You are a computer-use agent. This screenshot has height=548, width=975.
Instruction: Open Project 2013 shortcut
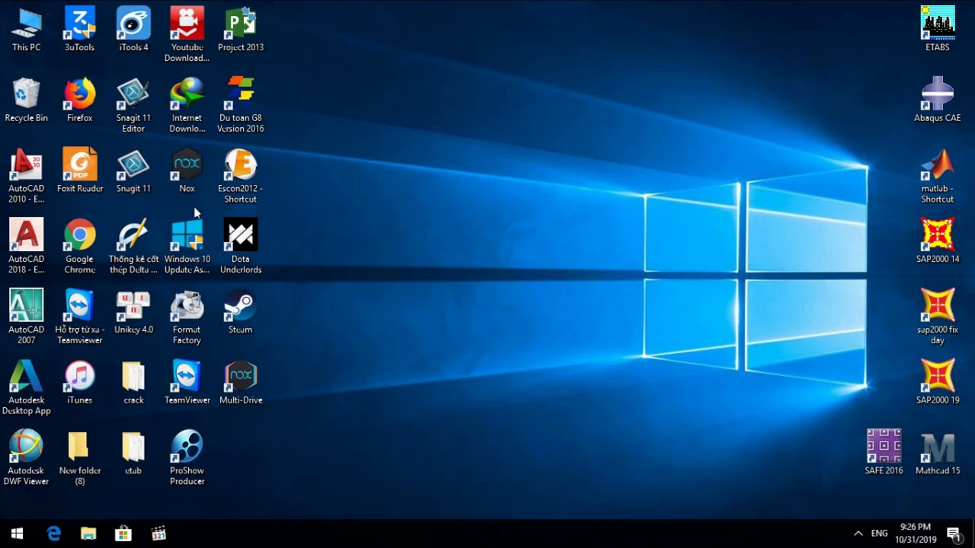pyautogui.click(x=241, y=30)
